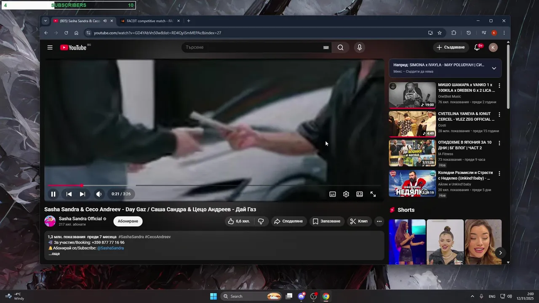Go to YouTube home via logo

coord(73,48)
